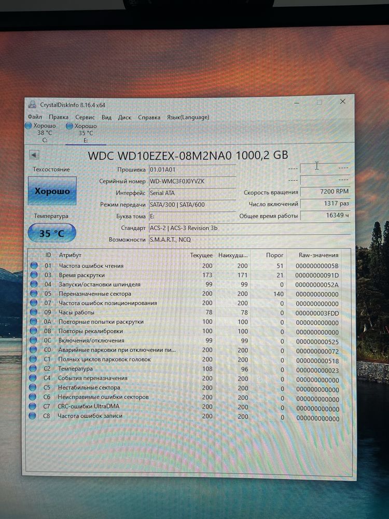
Task: Select the Частота ошибок чтения row
Action: coord(185,266)
